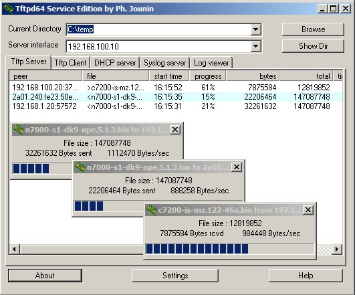Click the Help button
Screen dimensions: 357x295
click(306, 276)
